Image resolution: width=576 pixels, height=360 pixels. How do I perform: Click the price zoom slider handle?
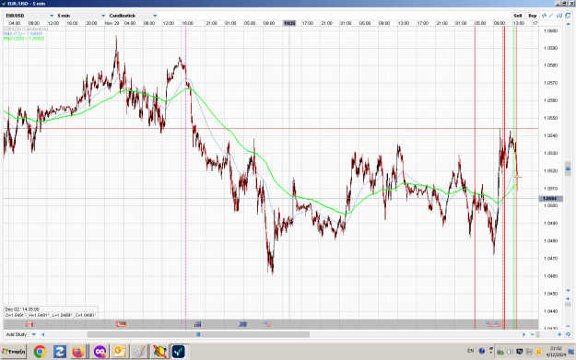pos(568,305)
